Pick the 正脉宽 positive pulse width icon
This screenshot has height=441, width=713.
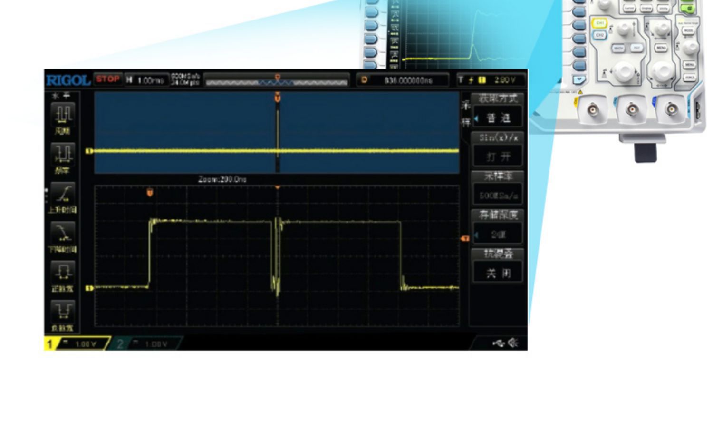pos(63,273)
